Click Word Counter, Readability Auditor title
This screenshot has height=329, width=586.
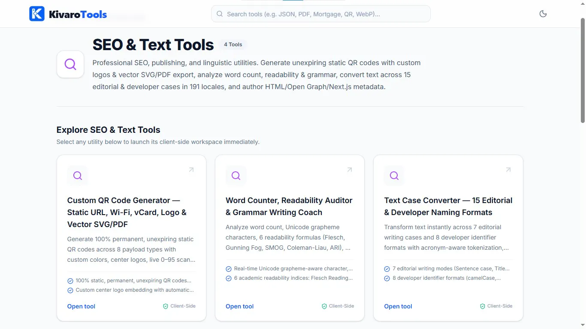click(289, 206)
